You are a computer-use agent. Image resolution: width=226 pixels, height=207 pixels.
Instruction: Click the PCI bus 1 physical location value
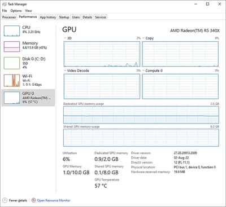(x=195, y=167)
